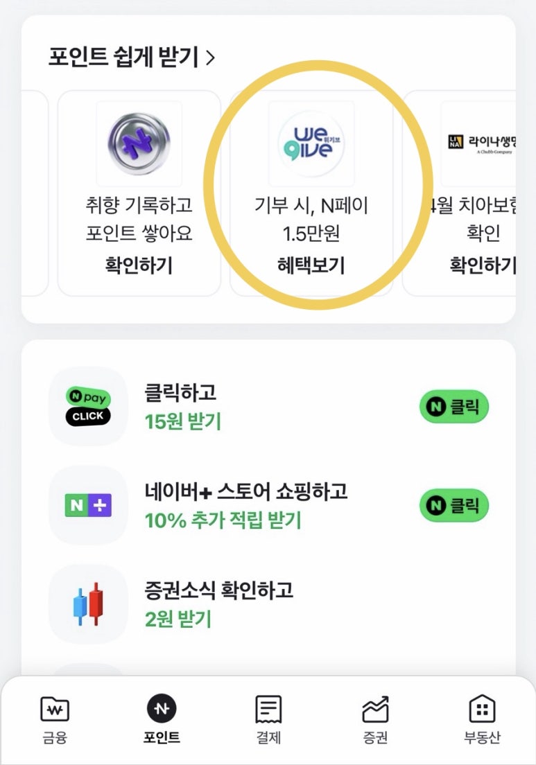Image resolution: width=536 pixels, height=765 pixels.
Task: Open the 클릭하고 15원 받기 text
Action: pyautogui.click(x=182, y=407)
